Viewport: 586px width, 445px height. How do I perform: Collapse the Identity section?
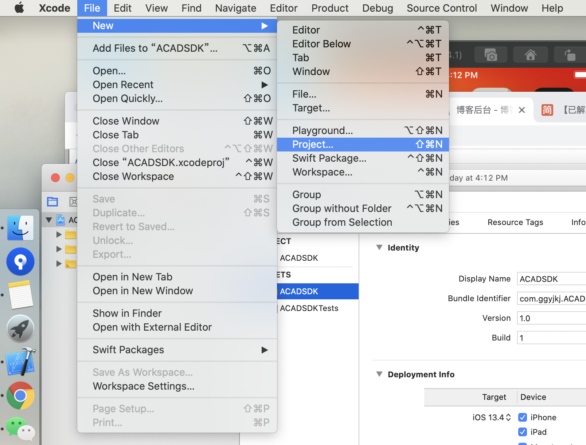(x=379, y=248)
